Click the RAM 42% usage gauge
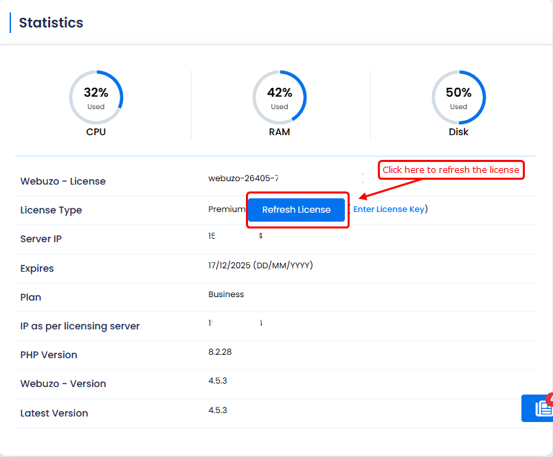Viewport: 553px width, 457px height. click(x=280, y=97)
